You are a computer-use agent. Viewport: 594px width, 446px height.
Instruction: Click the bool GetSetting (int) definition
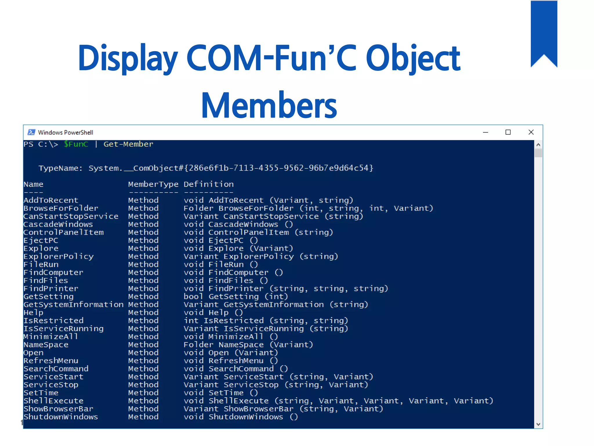(x=236, y=297)
